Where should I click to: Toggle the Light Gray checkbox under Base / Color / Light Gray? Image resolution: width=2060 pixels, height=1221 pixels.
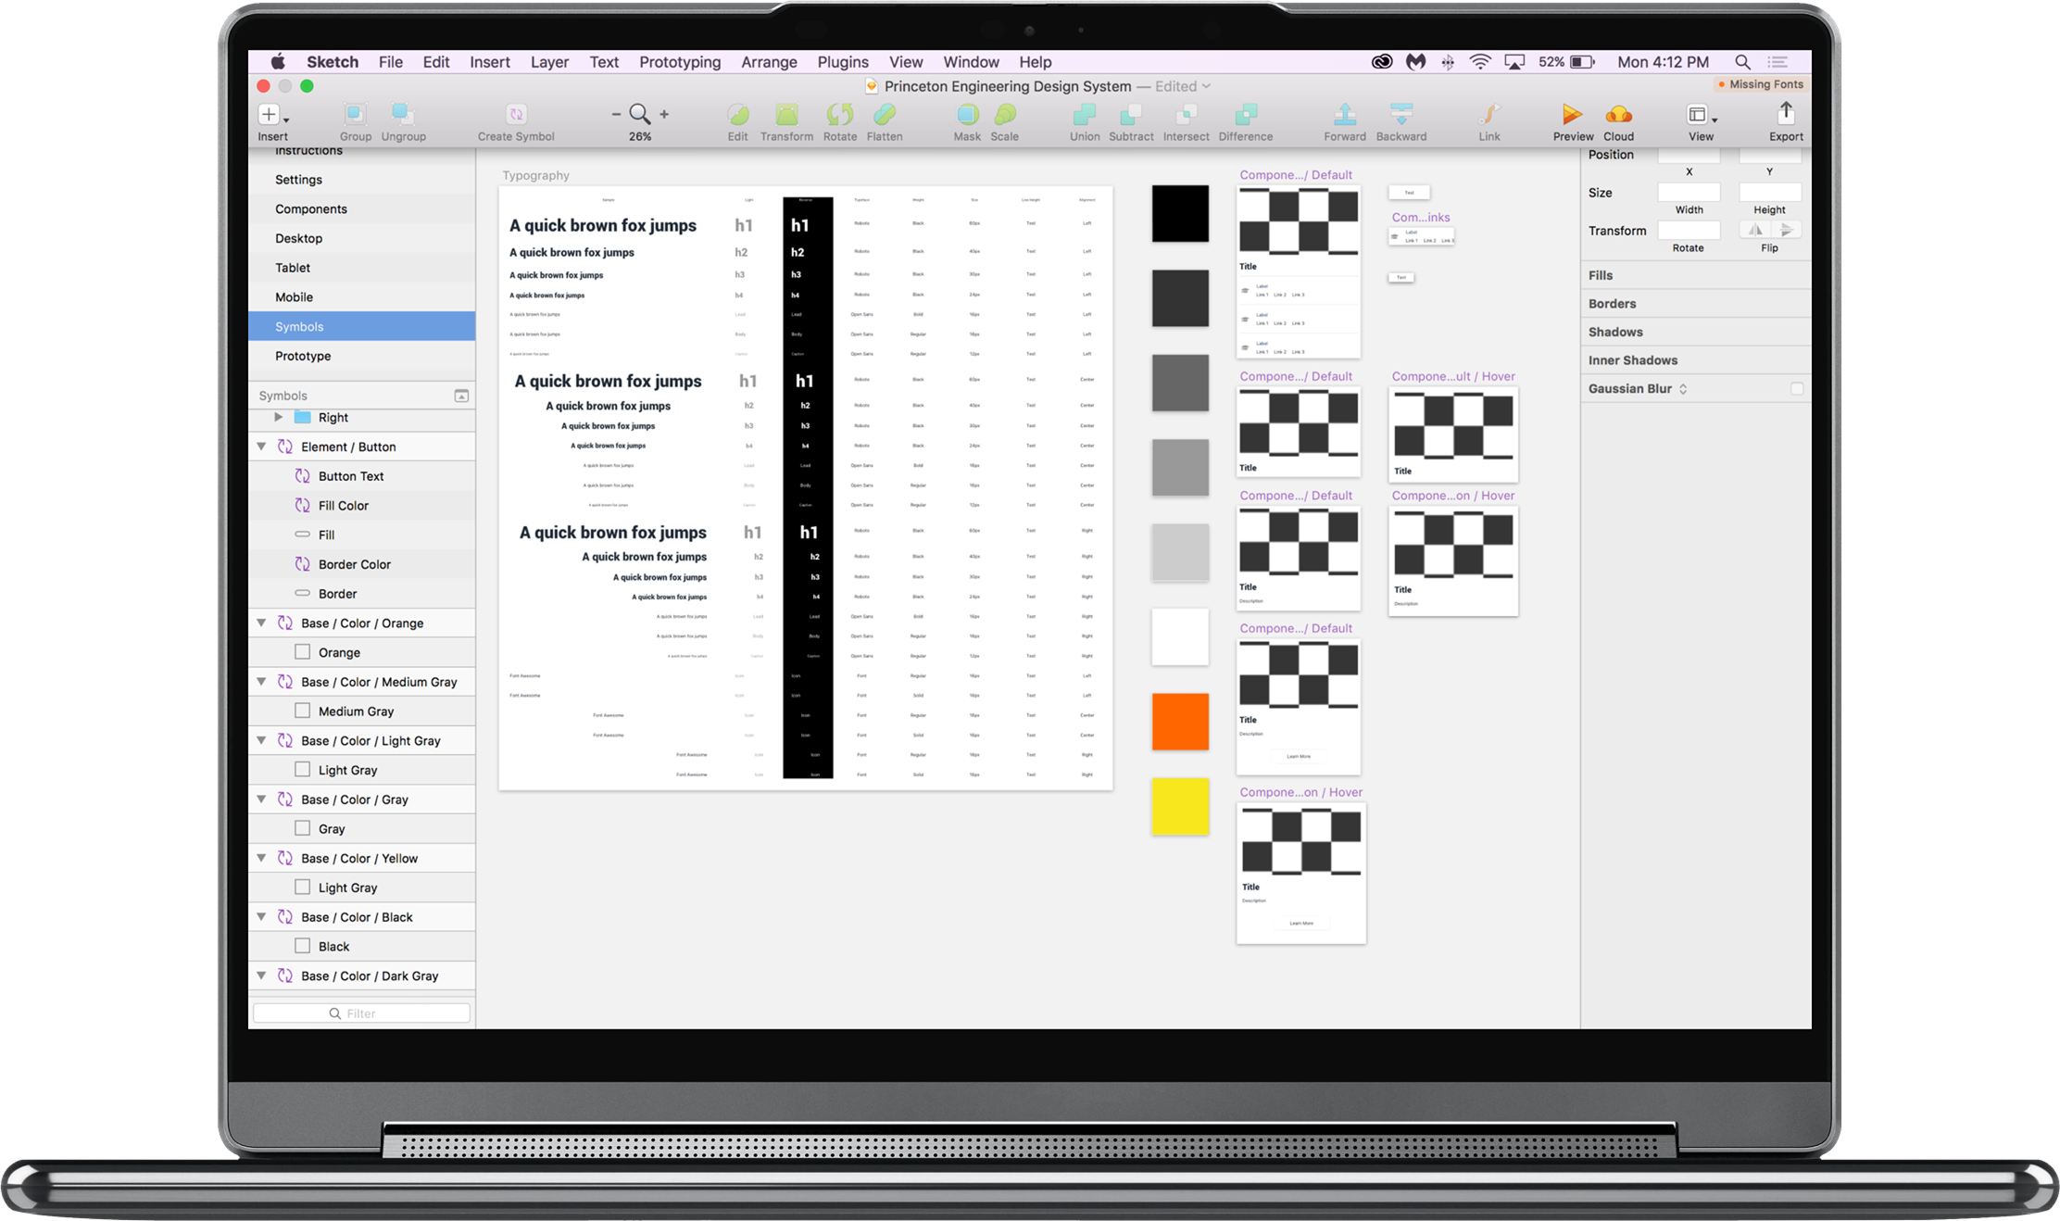click(302, 770)
